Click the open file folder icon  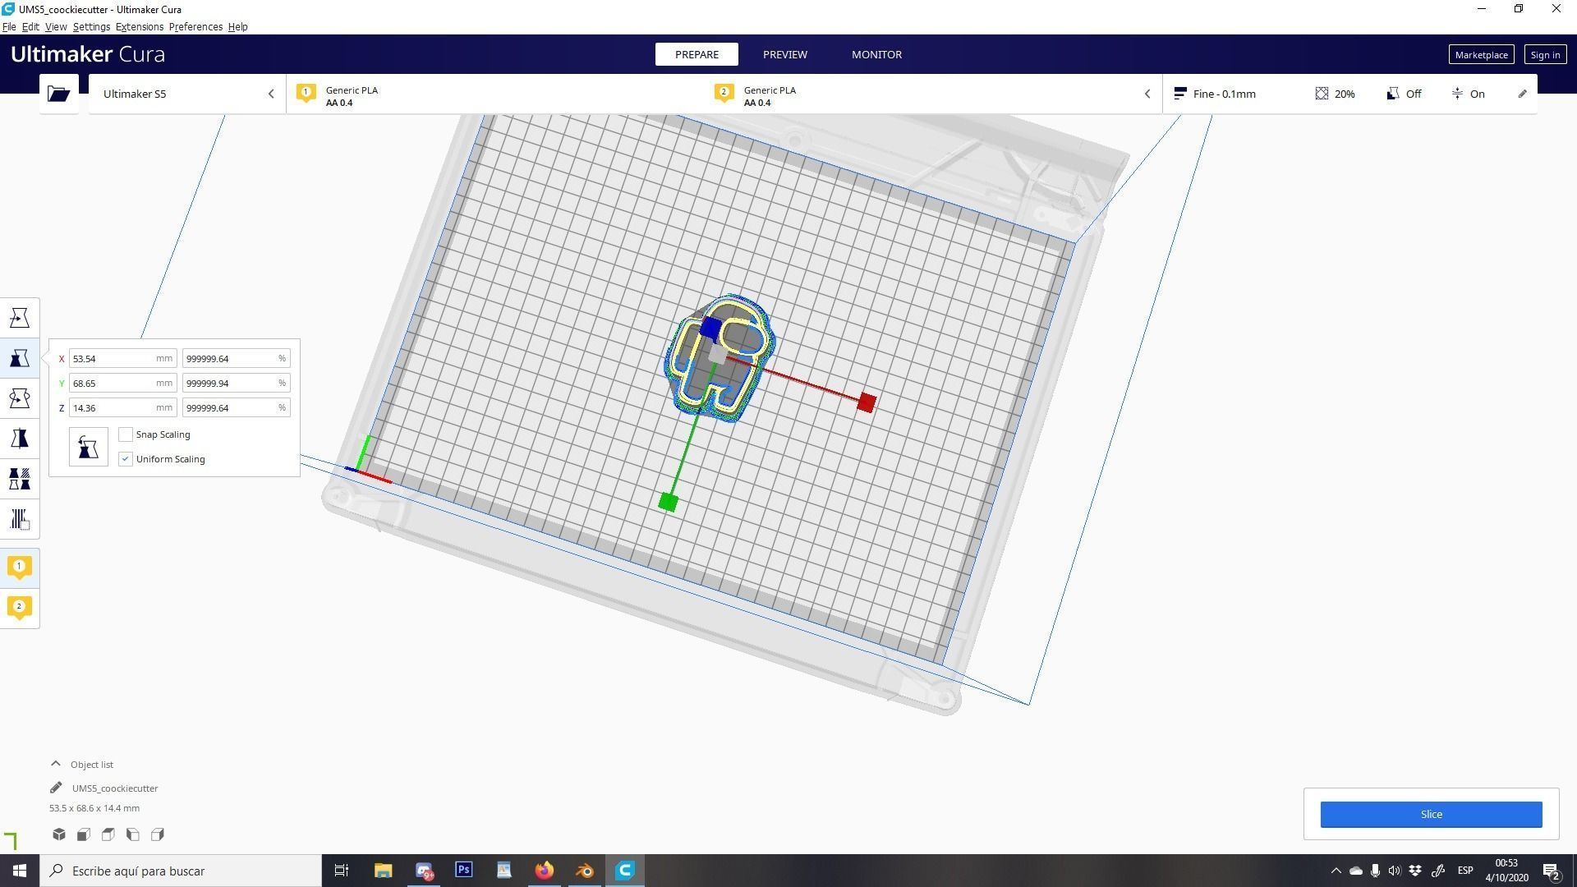58,94
